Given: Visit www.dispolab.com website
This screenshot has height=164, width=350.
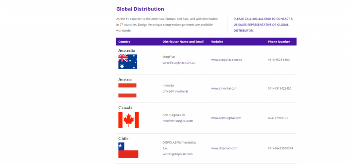Looking at the screenshot, I should 224,148.
